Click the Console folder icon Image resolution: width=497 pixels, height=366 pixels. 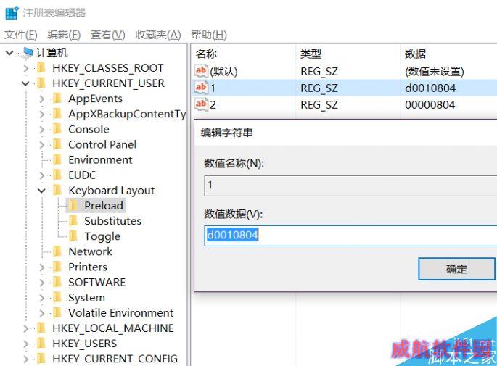click(57, 129)
